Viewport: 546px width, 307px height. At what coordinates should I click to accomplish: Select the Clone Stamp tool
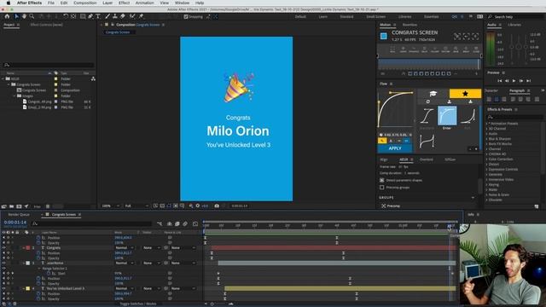point(115,16)
